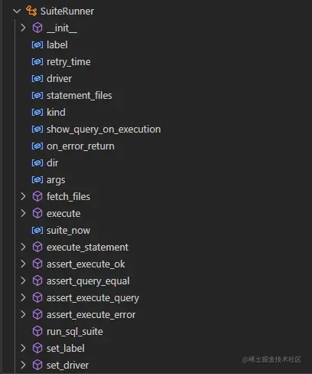
Task: Expand the fetch_files method
Action: point(23,196)
